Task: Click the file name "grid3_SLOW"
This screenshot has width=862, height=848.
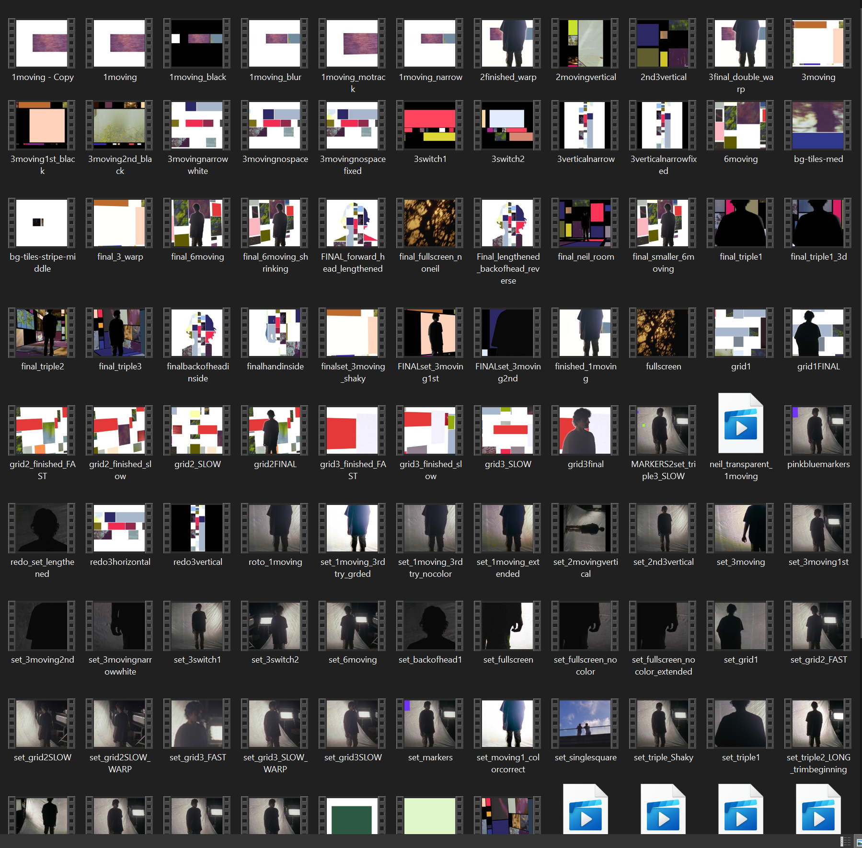Action: 508,464
